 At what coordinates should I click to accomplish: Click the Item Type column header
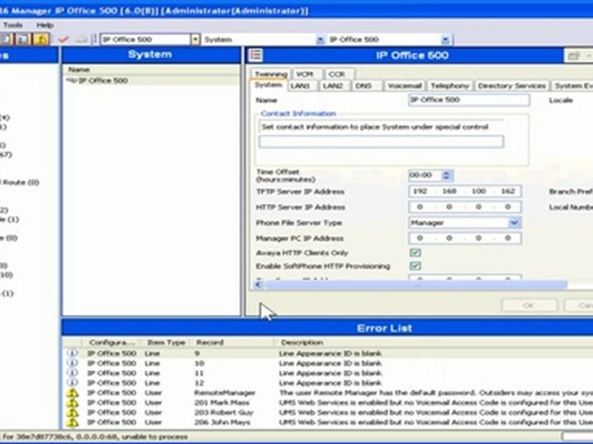coord(166,342)
